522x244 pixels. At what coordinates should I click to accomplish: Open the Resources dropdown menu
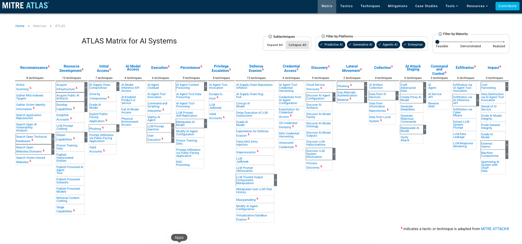pyautogui.click(x=477, y=6)
